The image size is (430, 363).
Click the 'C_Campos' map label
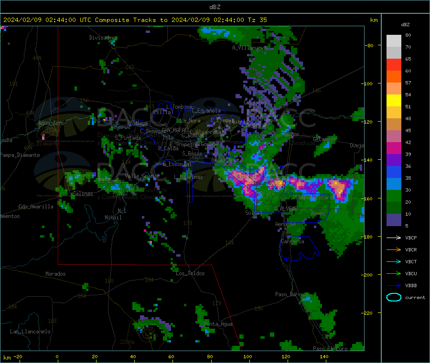(x=324, y=139)
